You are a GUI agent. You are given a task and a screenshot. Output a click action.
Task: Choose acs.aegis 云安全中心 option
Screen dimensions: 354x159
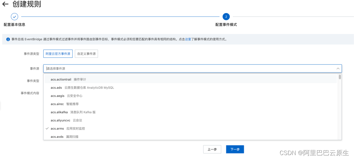point(190,96)
